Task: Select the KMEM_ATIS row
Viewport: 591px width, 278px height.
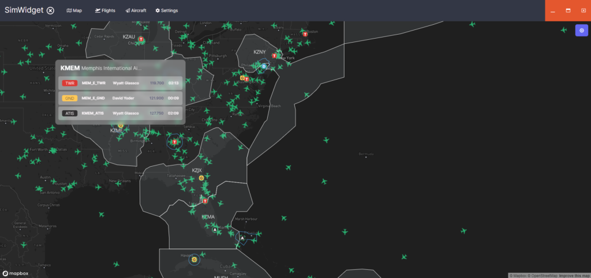Action: [x=121, y=113]
